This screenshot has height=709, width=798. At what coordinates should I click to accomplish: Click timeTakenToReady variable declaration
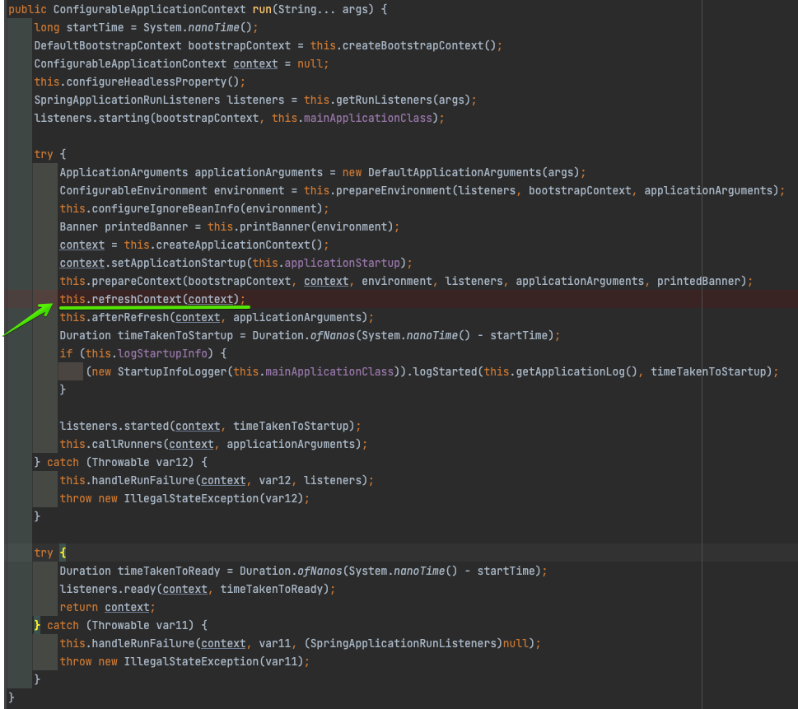coord(169,571)
